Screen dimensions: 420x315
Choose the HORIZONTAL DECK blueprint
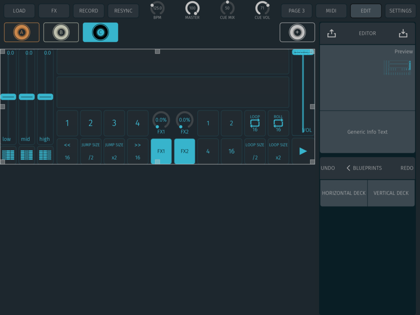coord(344,193)
